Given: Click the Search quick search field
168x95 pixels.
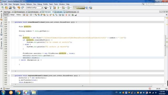Looking at the screenshot, I should tap(155, 4).
